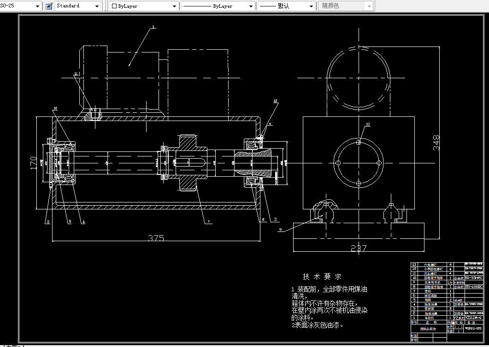
Task: Select the 237 base width dimension
Action: [x=359, y=248]
